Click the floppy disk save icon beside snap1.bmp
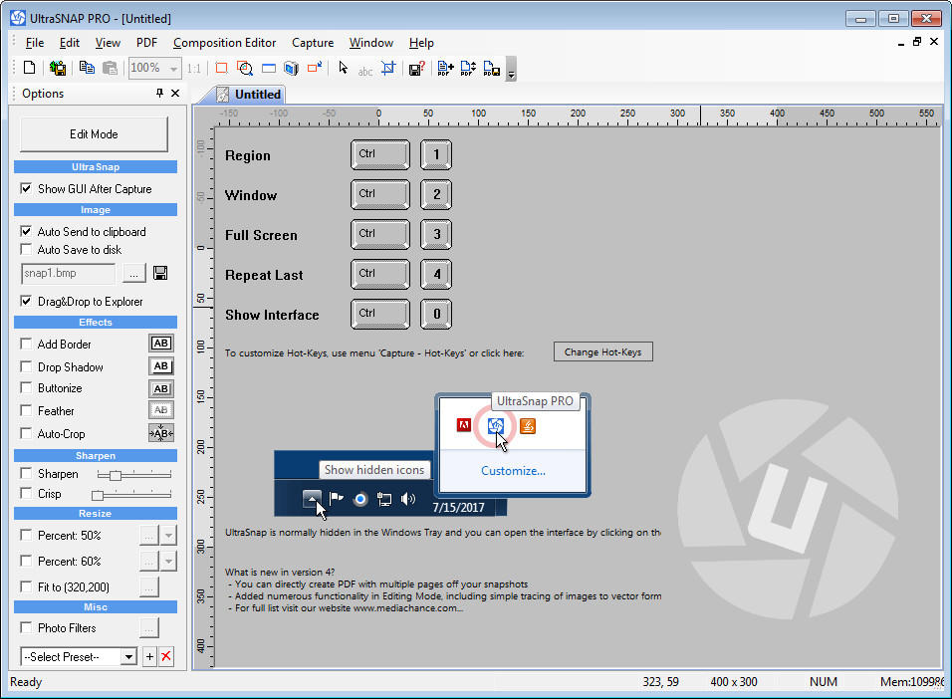The width and height of the screenshot is (952, 699). click(x=160, y=273)
